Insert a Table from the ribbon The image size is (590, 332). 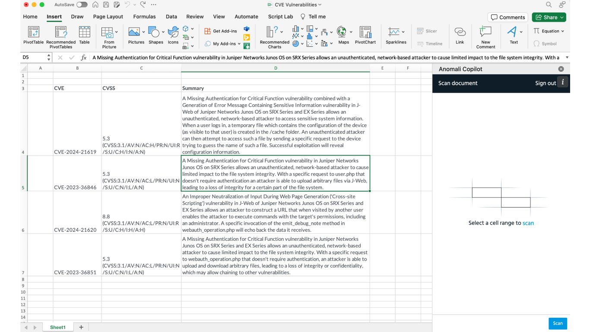point(84,35)
